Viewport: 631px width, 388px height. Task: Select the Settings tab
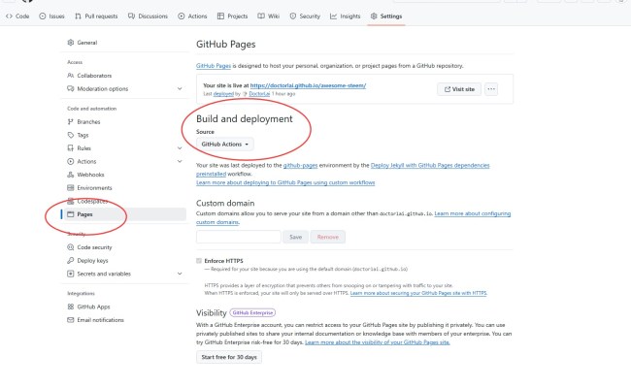pyautogui.click(x=386, y=16)
